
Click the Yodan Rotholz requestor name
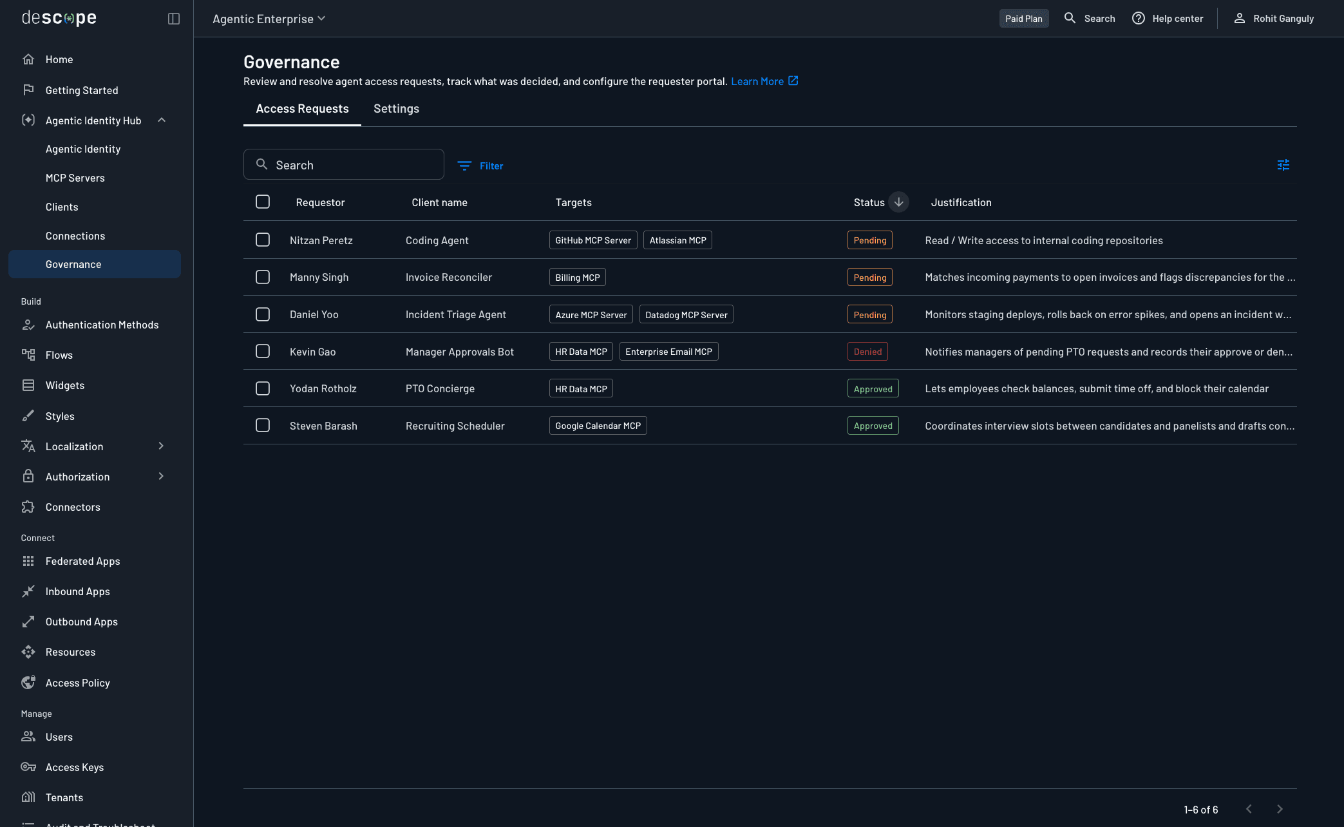[x=323, y=388]
